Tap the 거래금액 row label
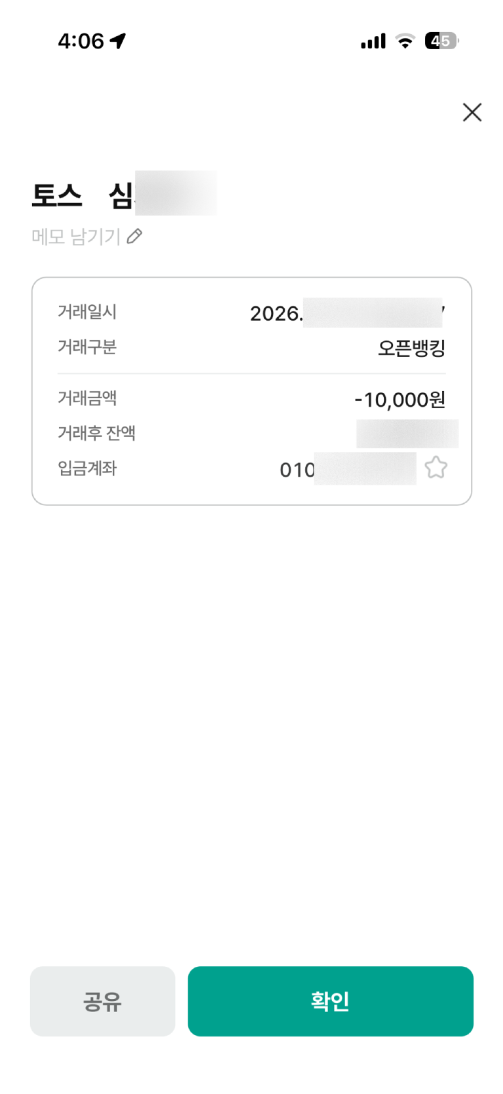 tap(87, 398)
